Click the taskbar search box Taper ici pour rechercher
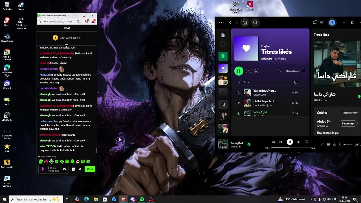Screen dimensions: 361x203 (x=36, y=199)
